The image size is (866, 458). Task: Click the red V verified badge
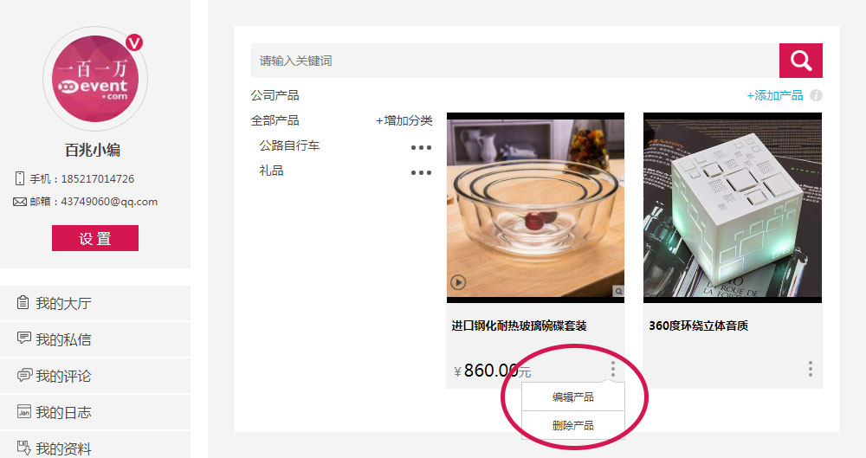pos(134,42)
